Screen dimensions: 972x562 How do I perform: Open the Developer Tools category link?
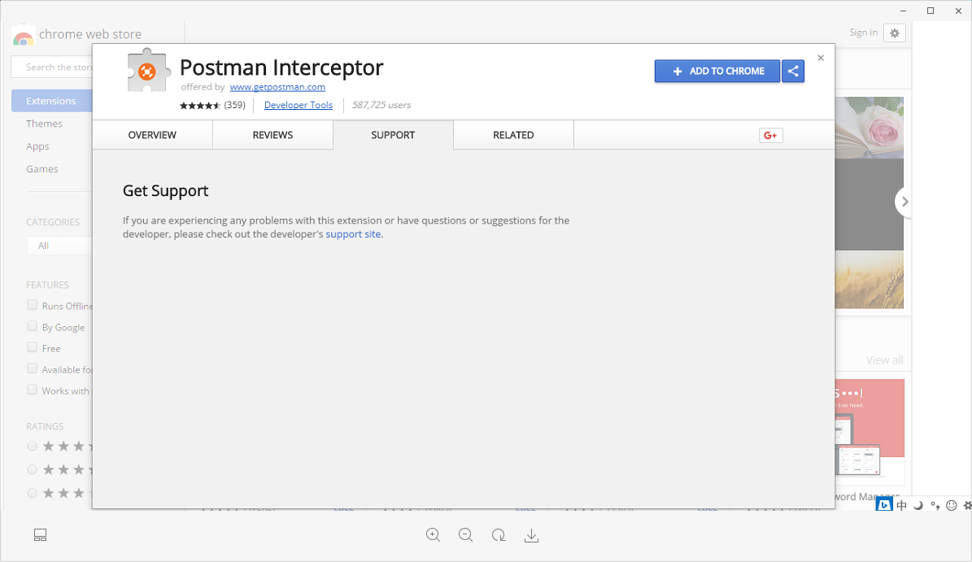[x=299, y=106]
